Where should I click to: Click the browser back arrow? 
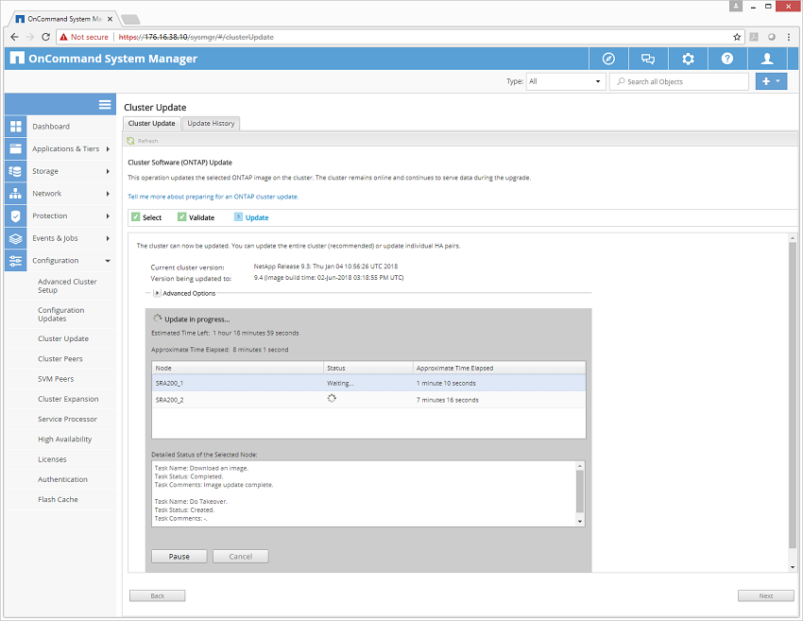pyautogui.click(x=14, y=37)
